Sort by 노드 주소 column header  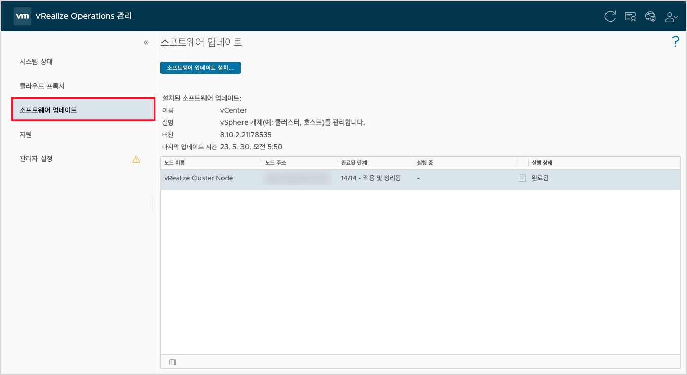click(x=300, y=163)
